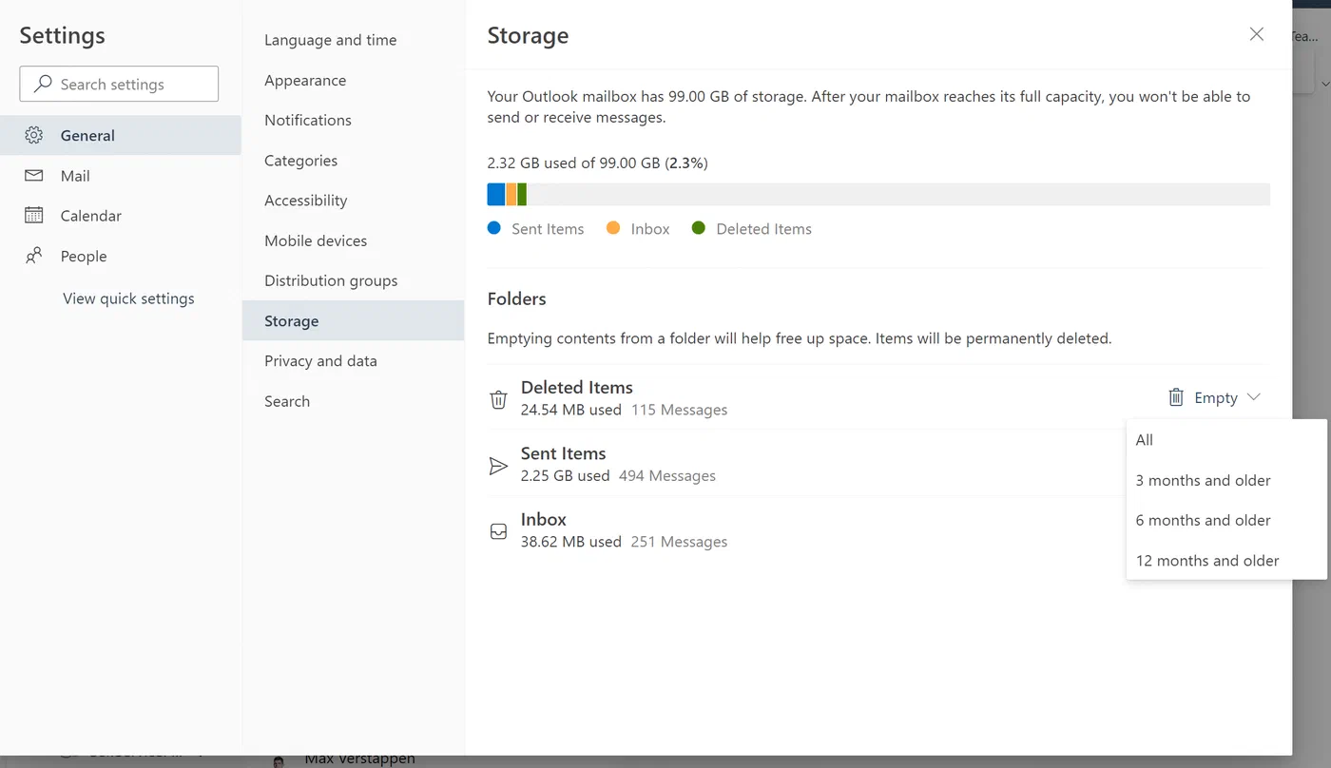Click trash icon beside Empty
The image size is (1331, 768).
1176,397
